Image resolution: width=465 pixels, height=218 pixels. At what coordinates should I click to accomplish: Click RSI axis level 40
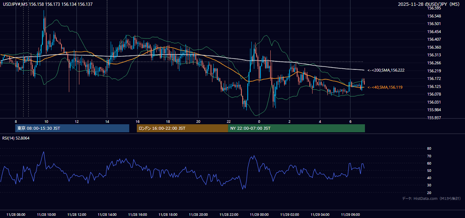pyautogui.click(x=429, y=178)
